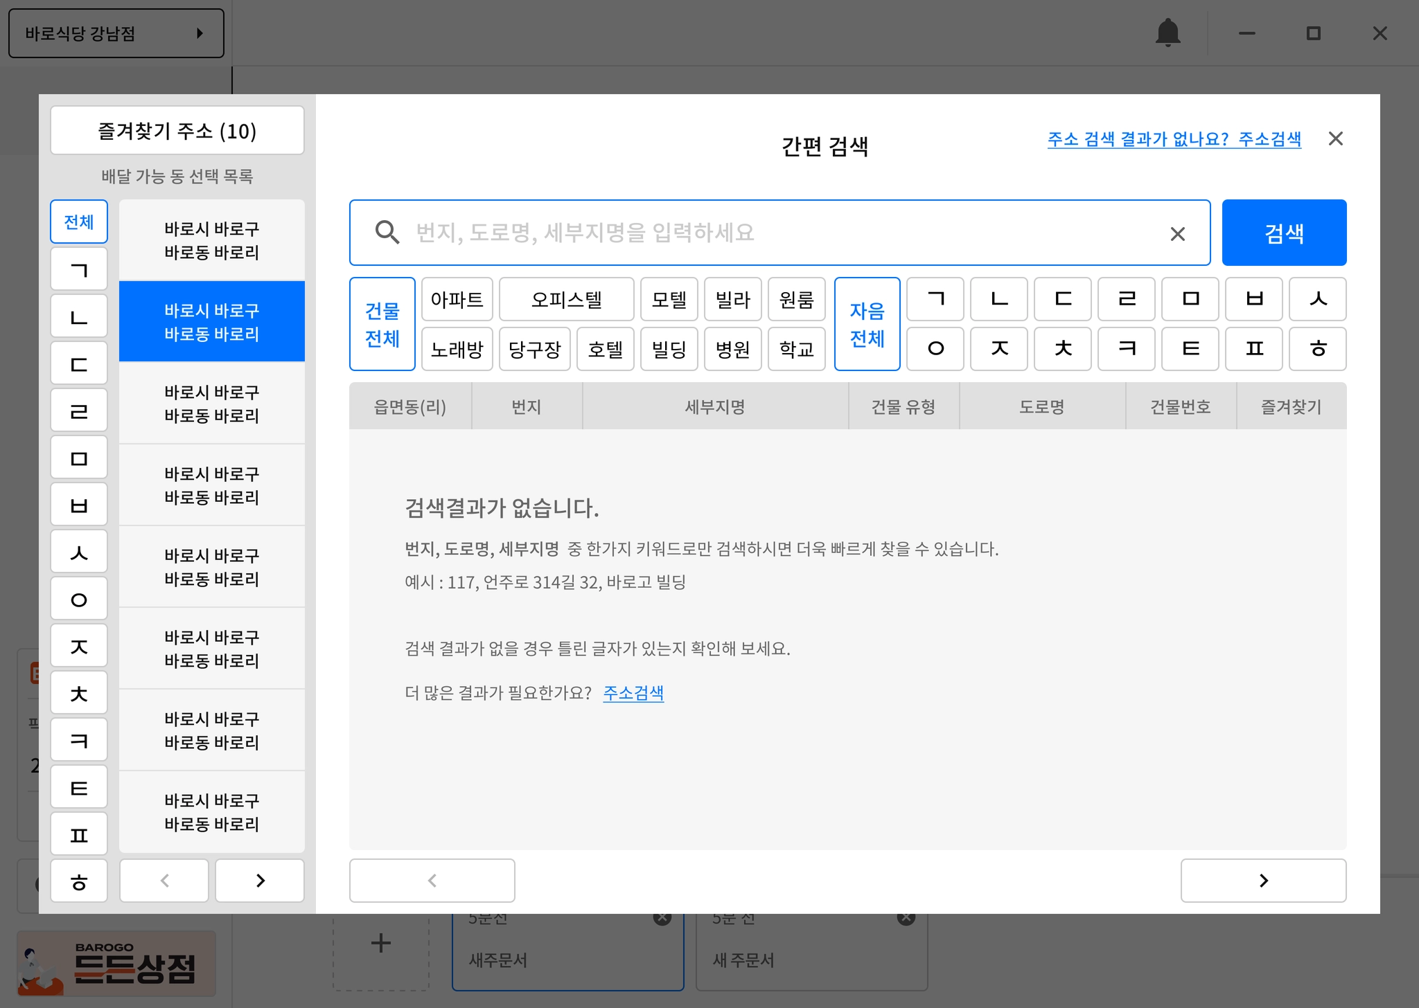The width and height of the screenshot is (1419, 1008).
Task: Select the 건물 전체 filter
Action: [382, 324]
